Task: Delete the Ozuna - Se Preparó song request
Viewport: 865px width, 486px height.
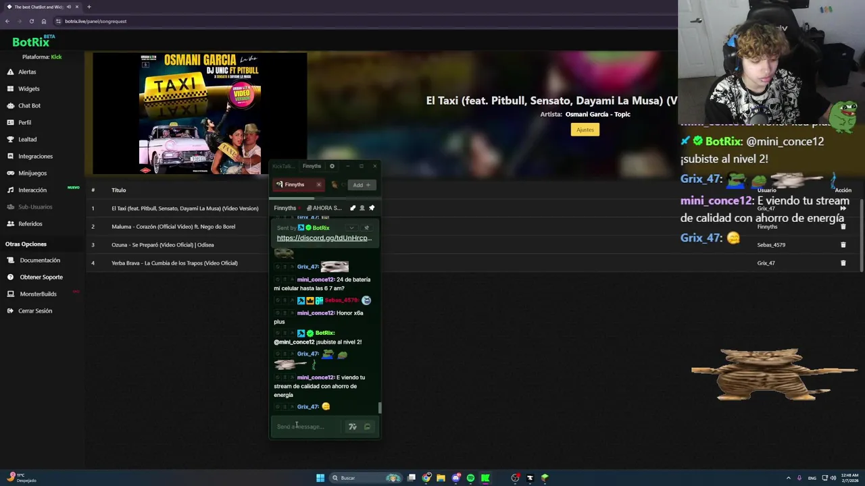Action: tap(843, 244)
